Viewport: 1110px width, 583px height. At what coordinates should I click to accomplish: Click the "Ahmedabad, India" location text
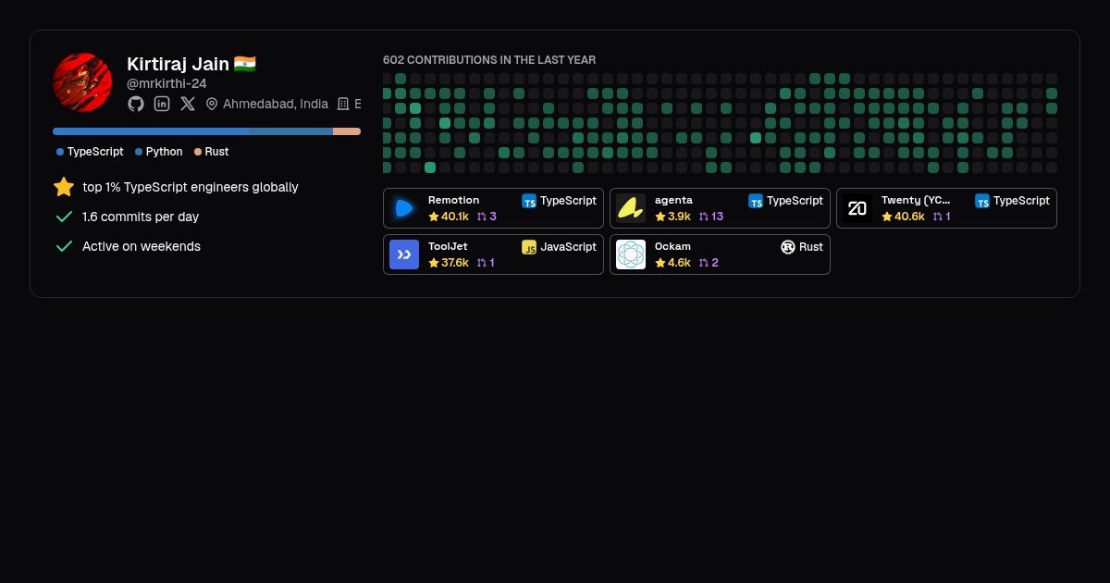click(276, 104)
